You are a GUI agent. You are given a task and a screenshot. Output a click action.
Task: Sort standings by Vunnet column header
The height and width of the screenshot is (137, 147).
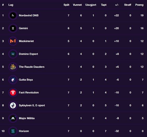[x=77, y=5]
